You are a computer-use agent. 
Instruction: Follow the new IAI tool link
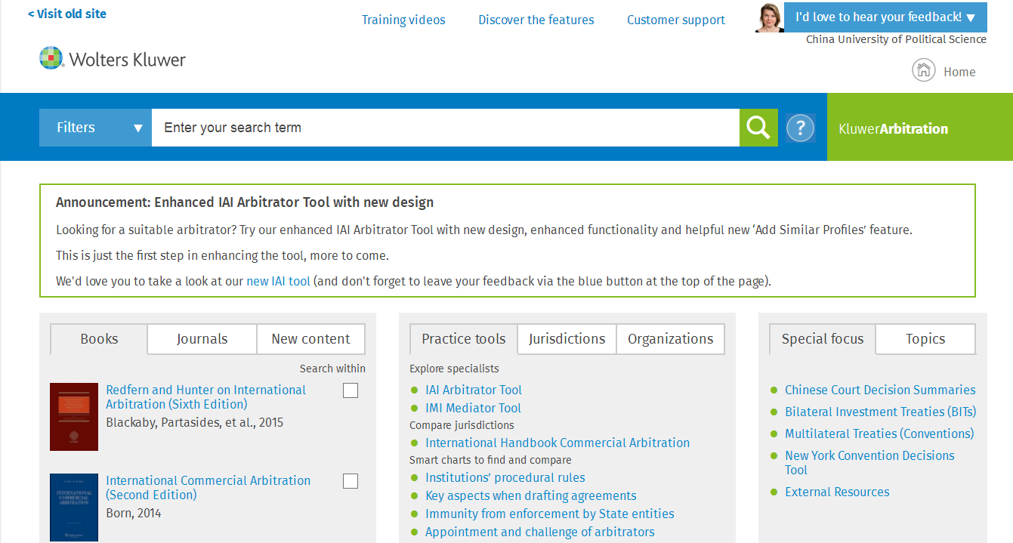[x=279, y=281]
